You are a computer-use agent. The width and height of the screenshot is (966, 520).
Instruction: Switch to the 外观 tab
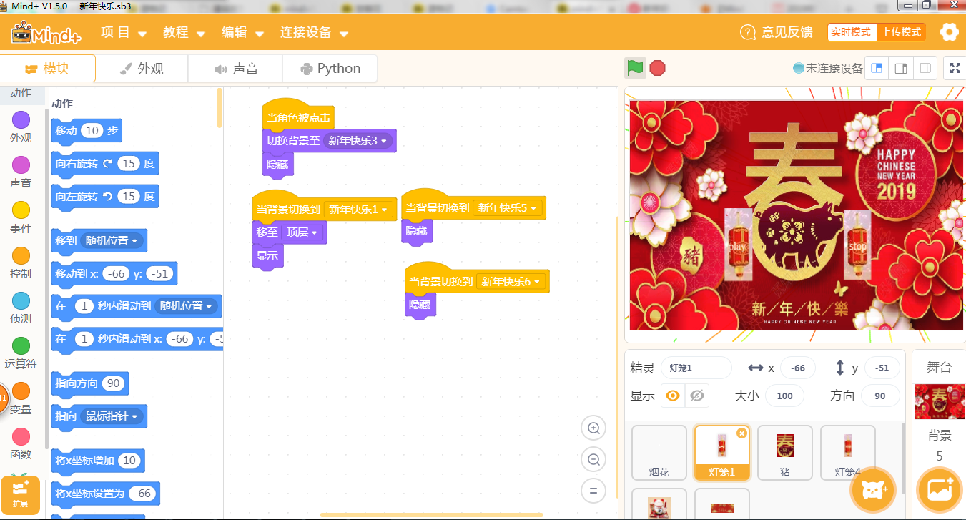pyautogui.click(x=142, y=69)
